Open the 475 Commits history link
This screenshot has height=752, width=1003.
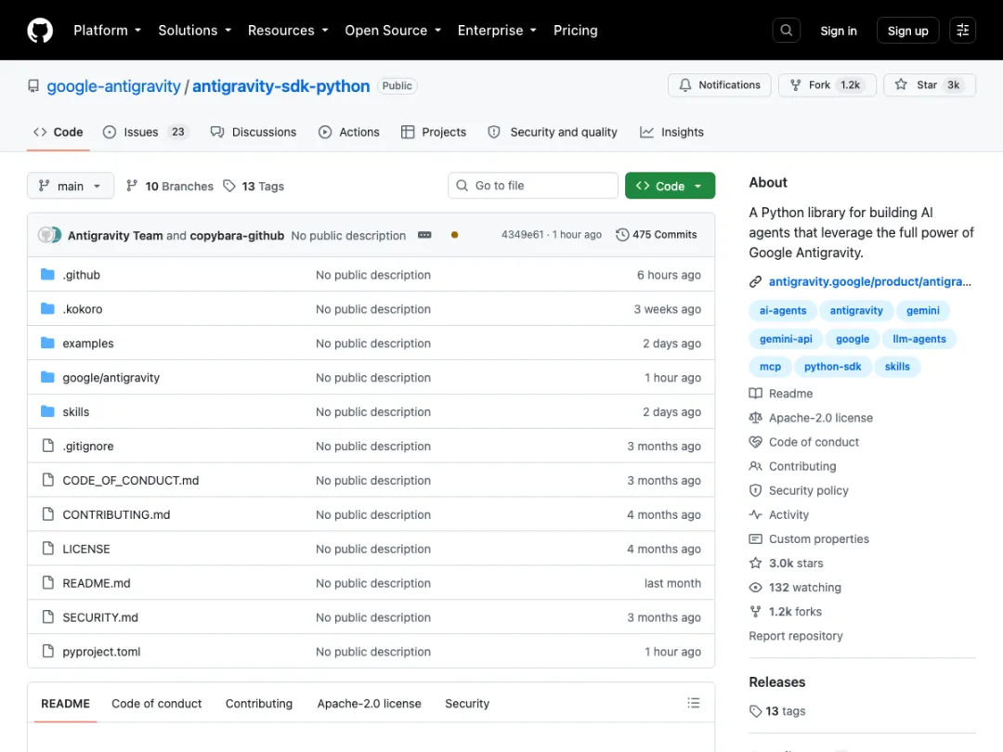657,235
